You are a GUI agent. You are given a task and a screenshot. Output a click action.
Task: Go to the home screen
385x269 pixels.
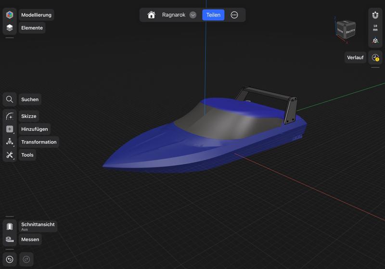click(151, 15)
